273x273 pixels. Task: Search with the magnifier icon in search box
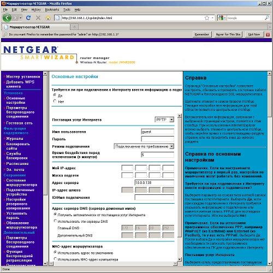click(x=267, y=18)
